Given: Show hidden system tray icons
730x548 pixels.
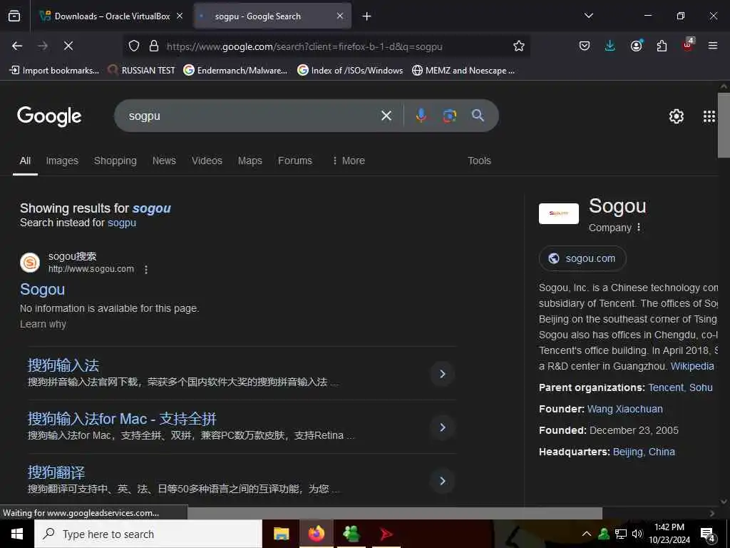Looking at the screenshot, I should coord(587,534).
